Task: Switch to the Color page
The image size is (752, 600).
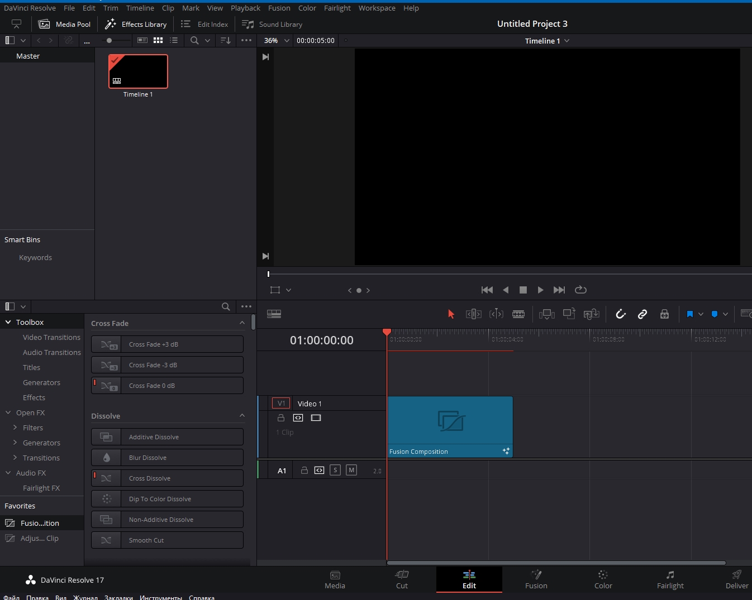Action: click(603, 580)
